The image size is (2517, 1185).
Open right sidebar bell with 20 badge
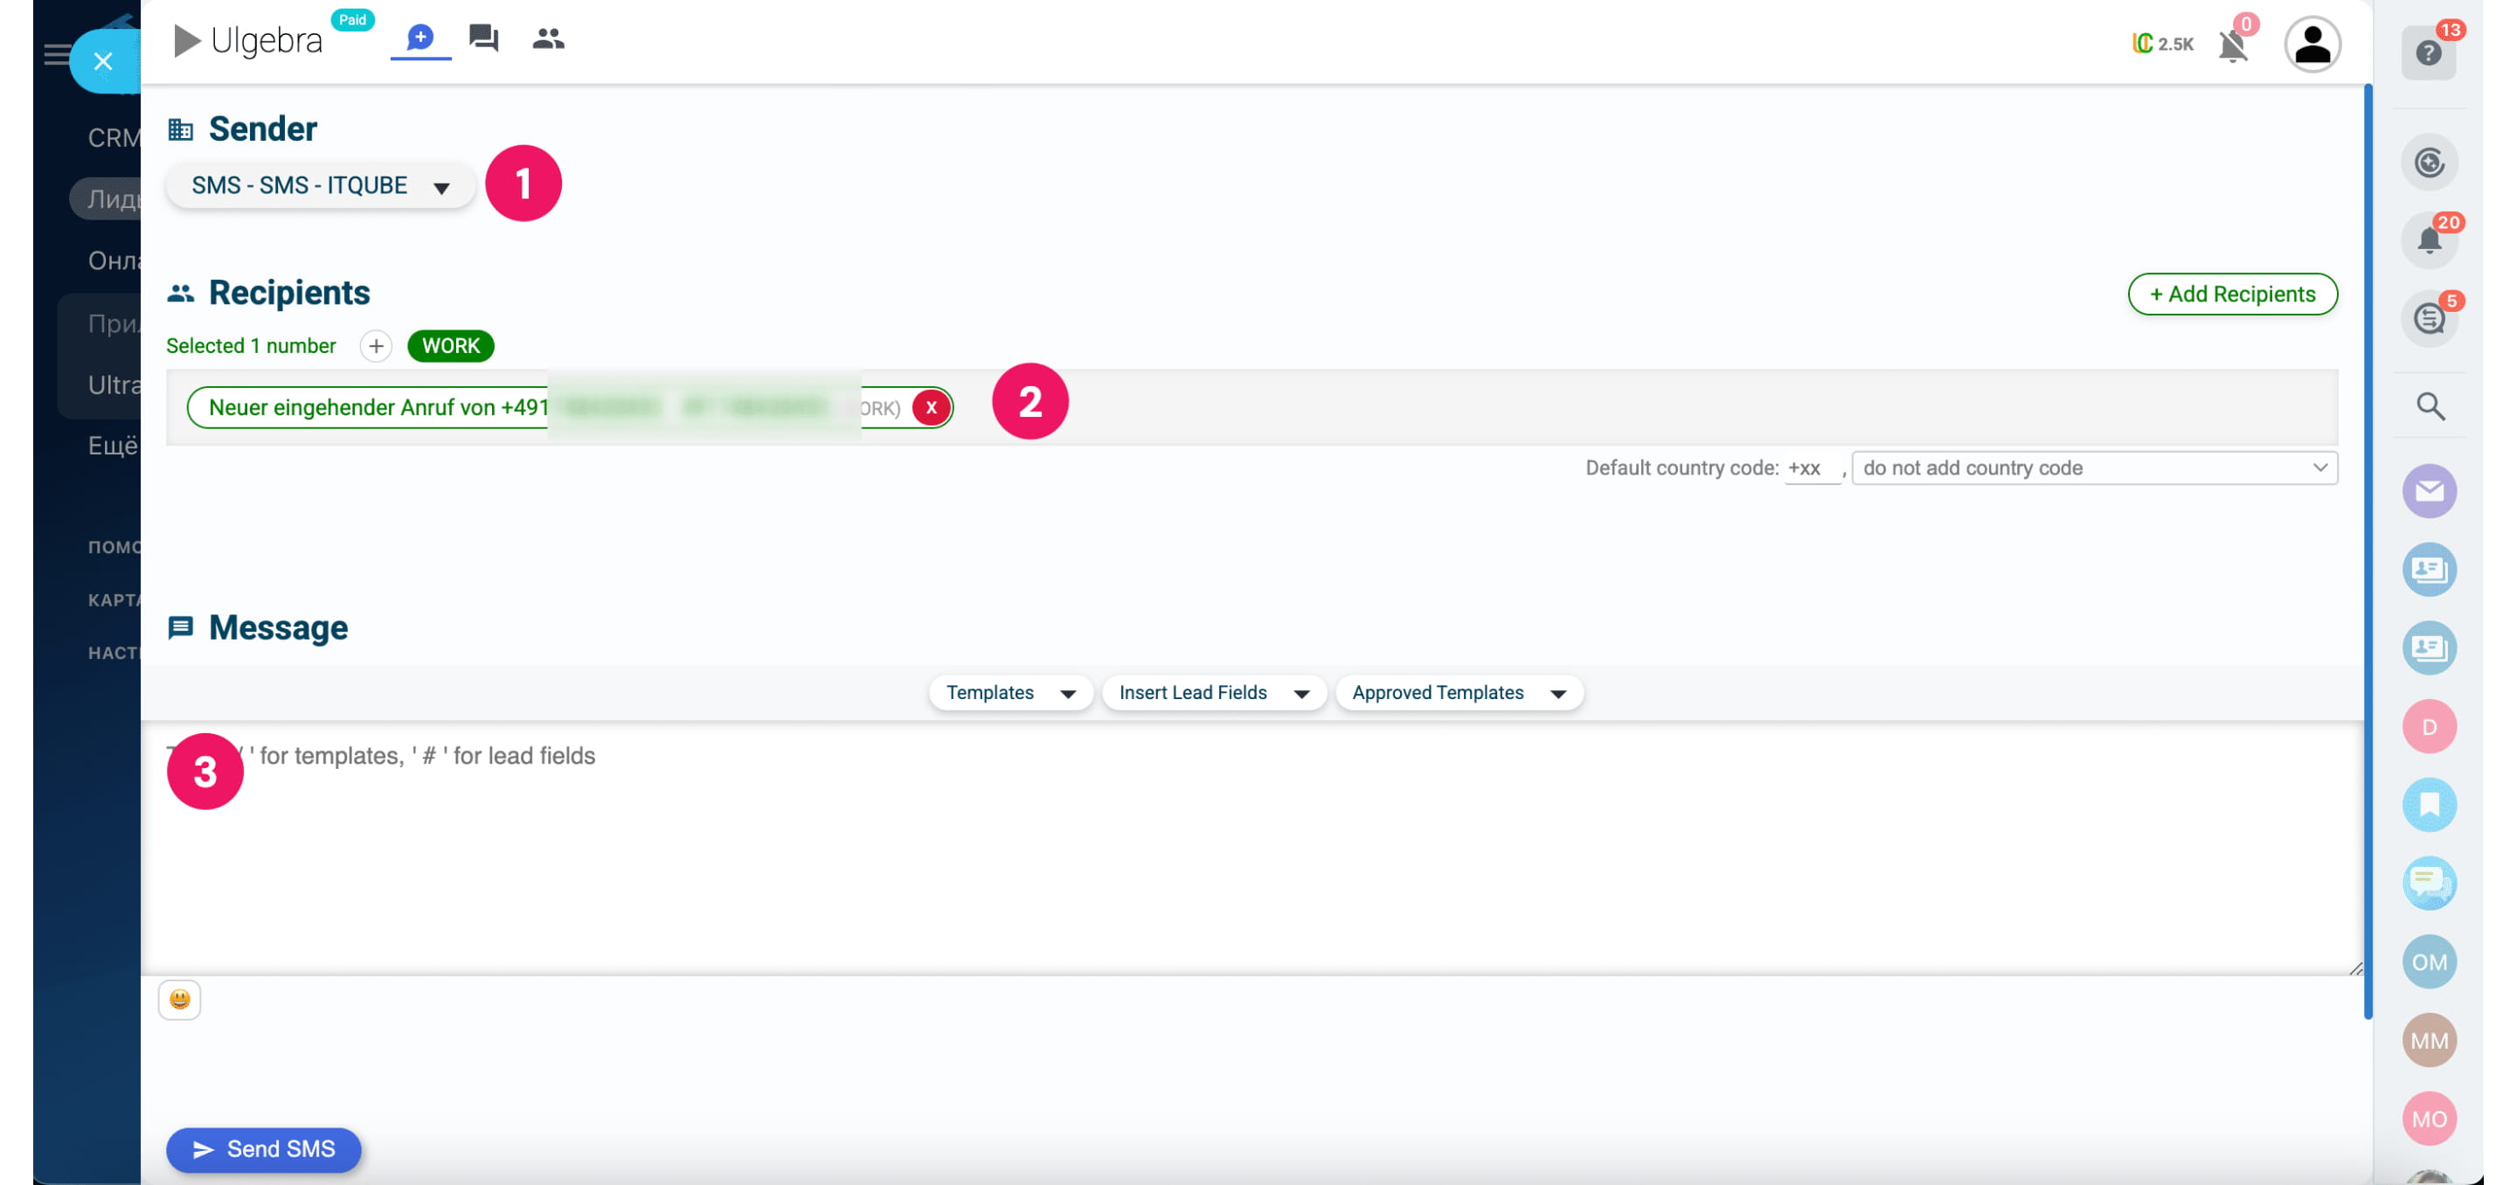2429,239
